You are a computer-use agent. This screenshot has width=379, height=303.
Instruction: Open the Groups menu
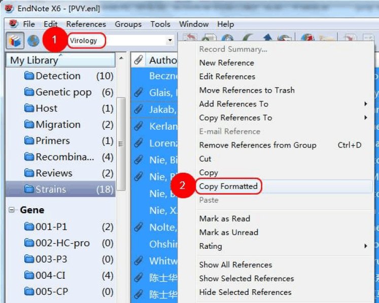click(128, 24)
